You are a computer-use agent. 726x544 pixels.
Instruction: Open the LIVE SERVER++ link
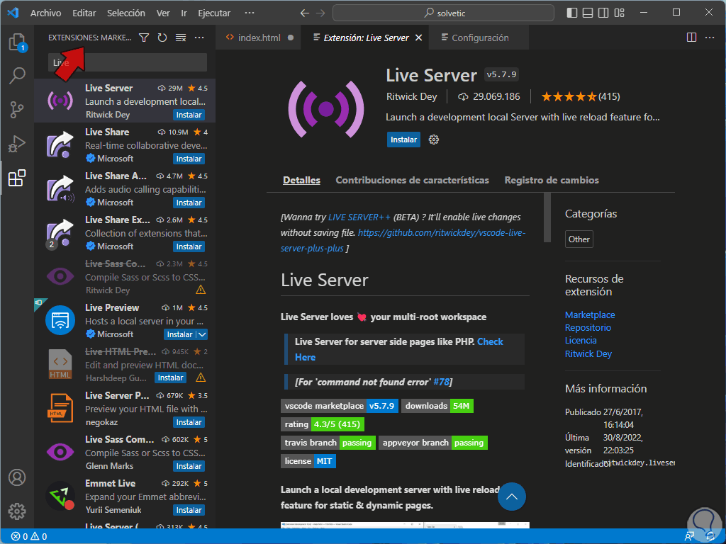tap(359, 217)
